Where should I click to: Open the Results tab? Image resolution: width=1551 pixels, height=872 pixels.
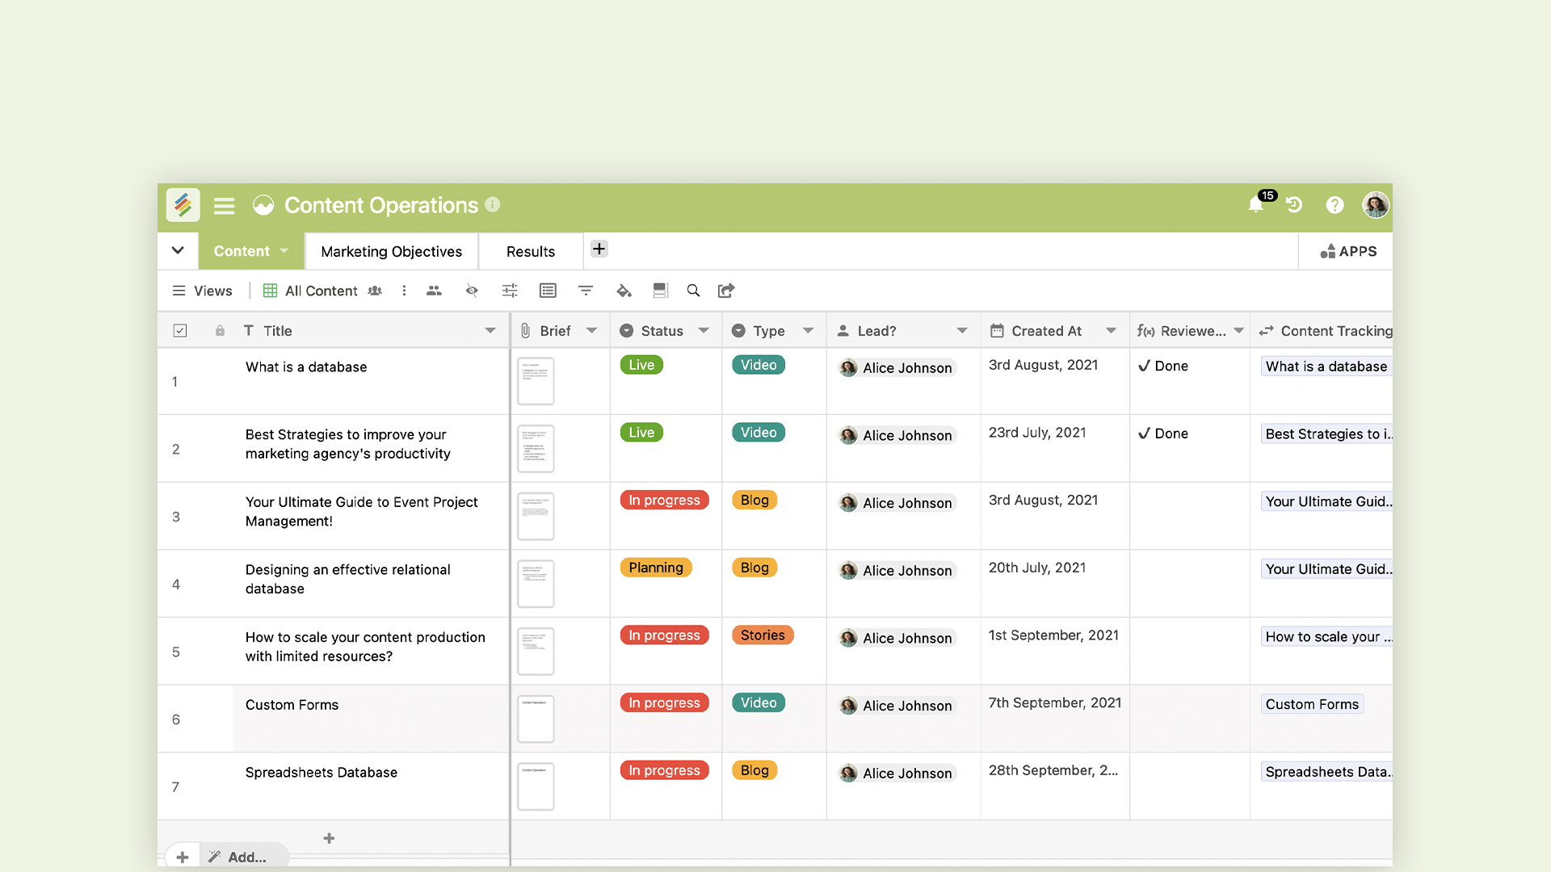click(x=530, y=252)
